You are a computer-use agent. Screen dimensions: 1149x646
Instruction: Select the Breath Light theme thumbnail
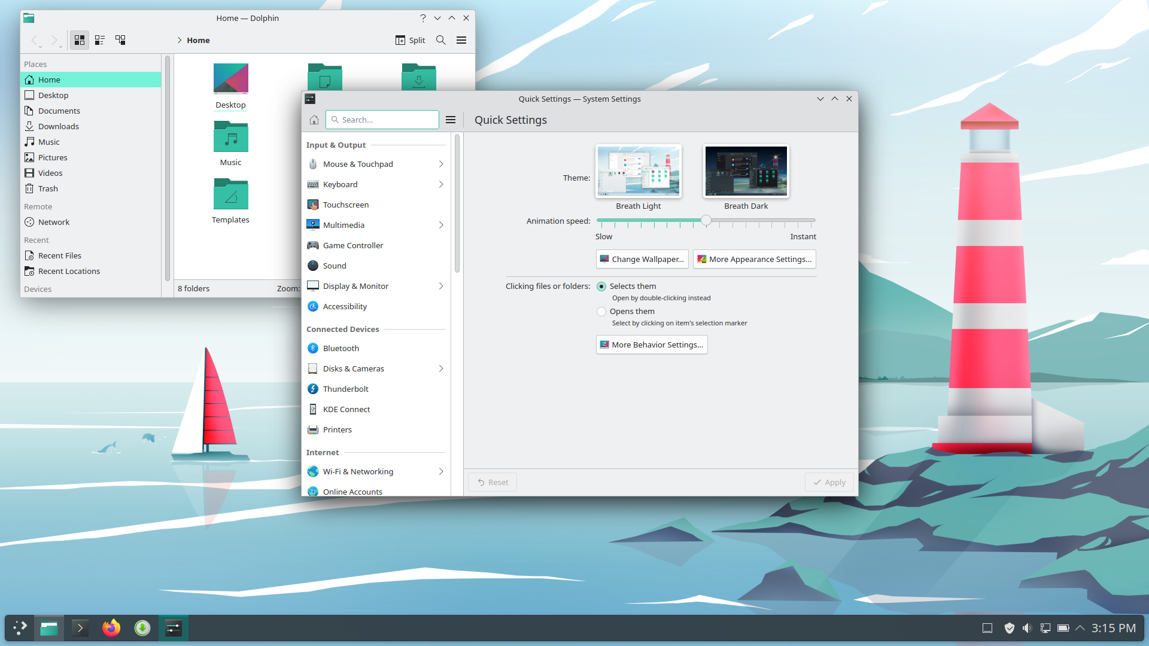coord(639,171)
